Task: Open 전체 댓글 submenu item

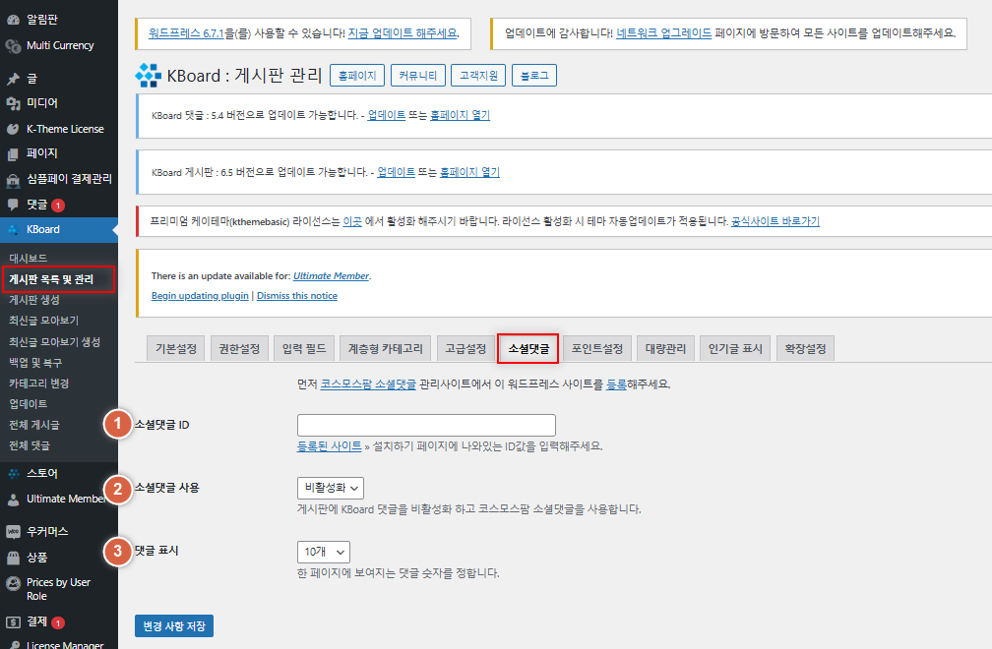Action: [30, 446]
